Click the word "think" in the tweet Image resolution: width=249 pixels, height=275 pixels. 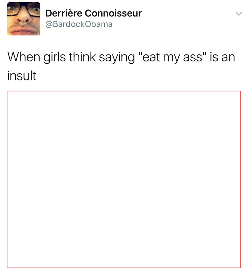pos(82,57)
